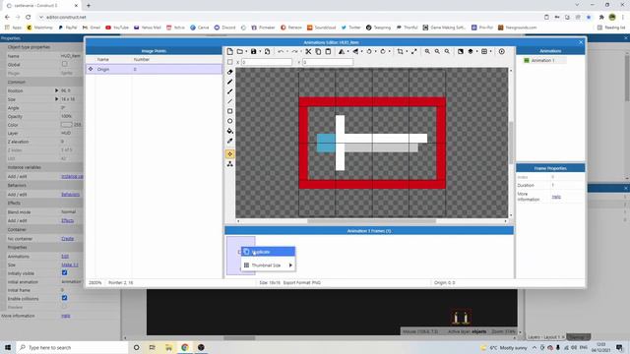The height and width of the screenshot is (354, 630).
Task: Click the X coordinate input field
Action: 267,62
